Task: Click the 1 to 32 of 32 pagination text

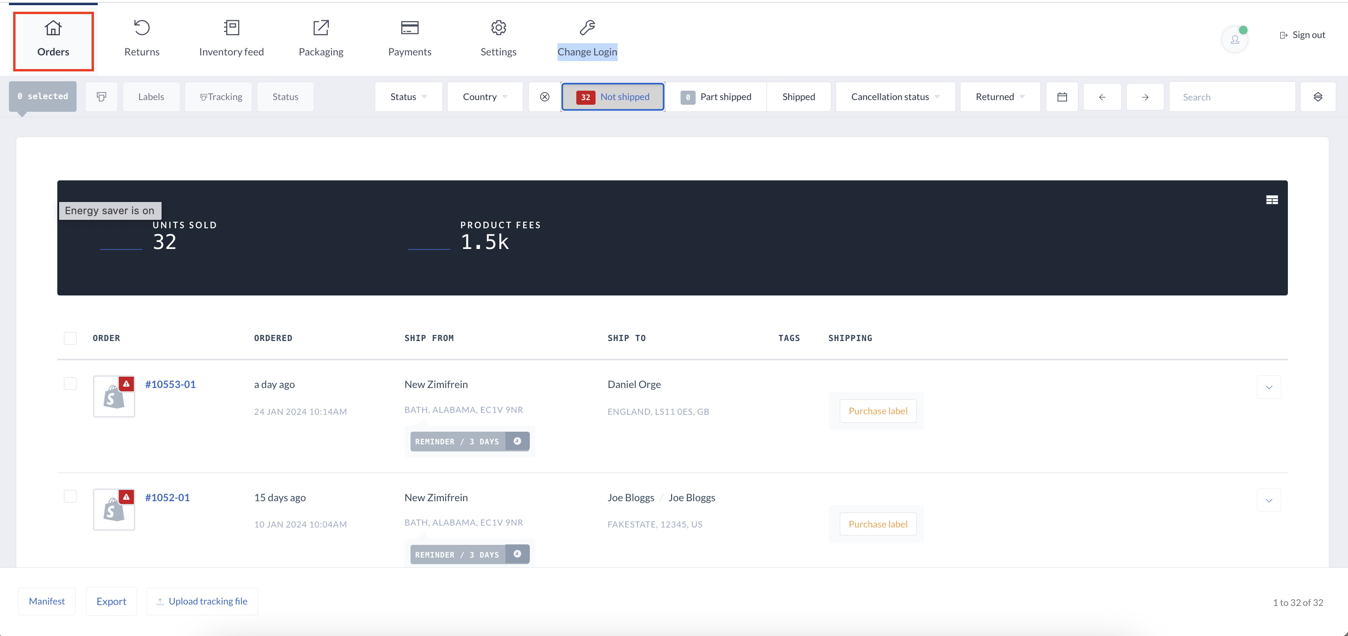Action: (x=1298, y=603)
